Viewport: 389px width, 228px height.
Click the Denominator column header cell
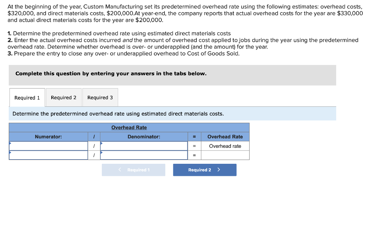tap(144, 136)
